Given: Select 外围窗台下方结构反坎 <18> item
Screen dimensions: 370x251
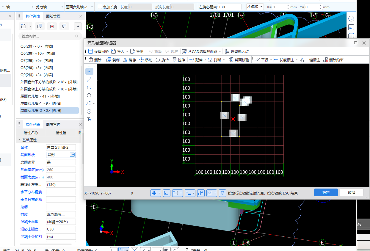Looking at the screenshot, I should pyautogui.click(x=49, y=82).
